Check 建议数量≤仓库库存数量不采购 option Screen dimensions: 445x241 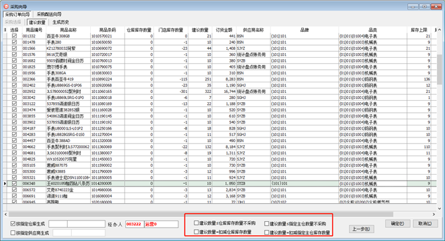196,223
